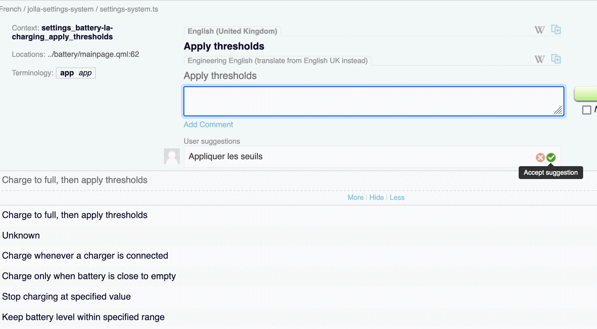This screenshot has width=597, height=329.
Task: Show fewer context rows with Less
Action: click(397, 198)
